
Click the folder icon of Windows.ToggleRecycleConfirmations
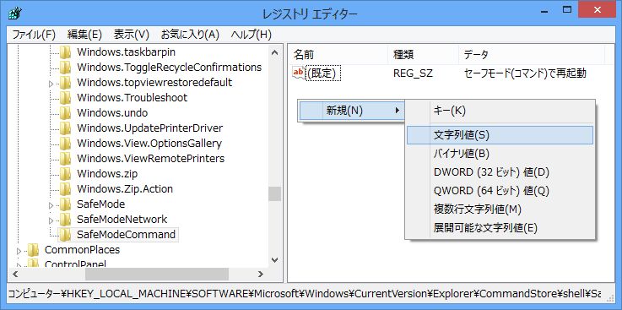(65, 68)
